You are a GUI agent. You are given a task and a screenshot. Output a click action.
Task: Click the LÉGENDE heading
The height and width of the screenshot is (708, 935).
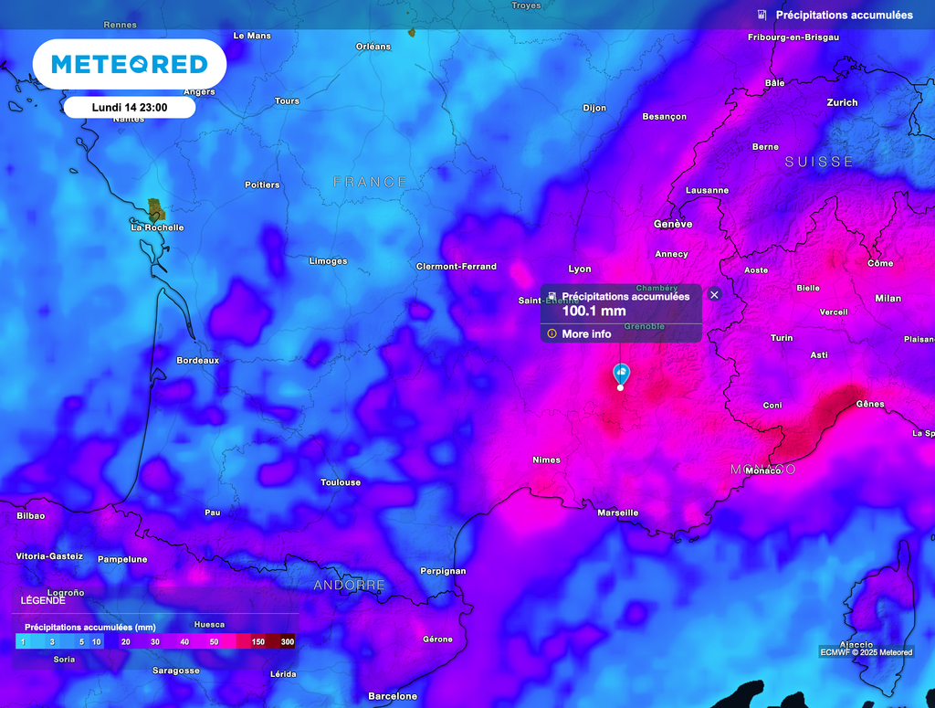43,601
